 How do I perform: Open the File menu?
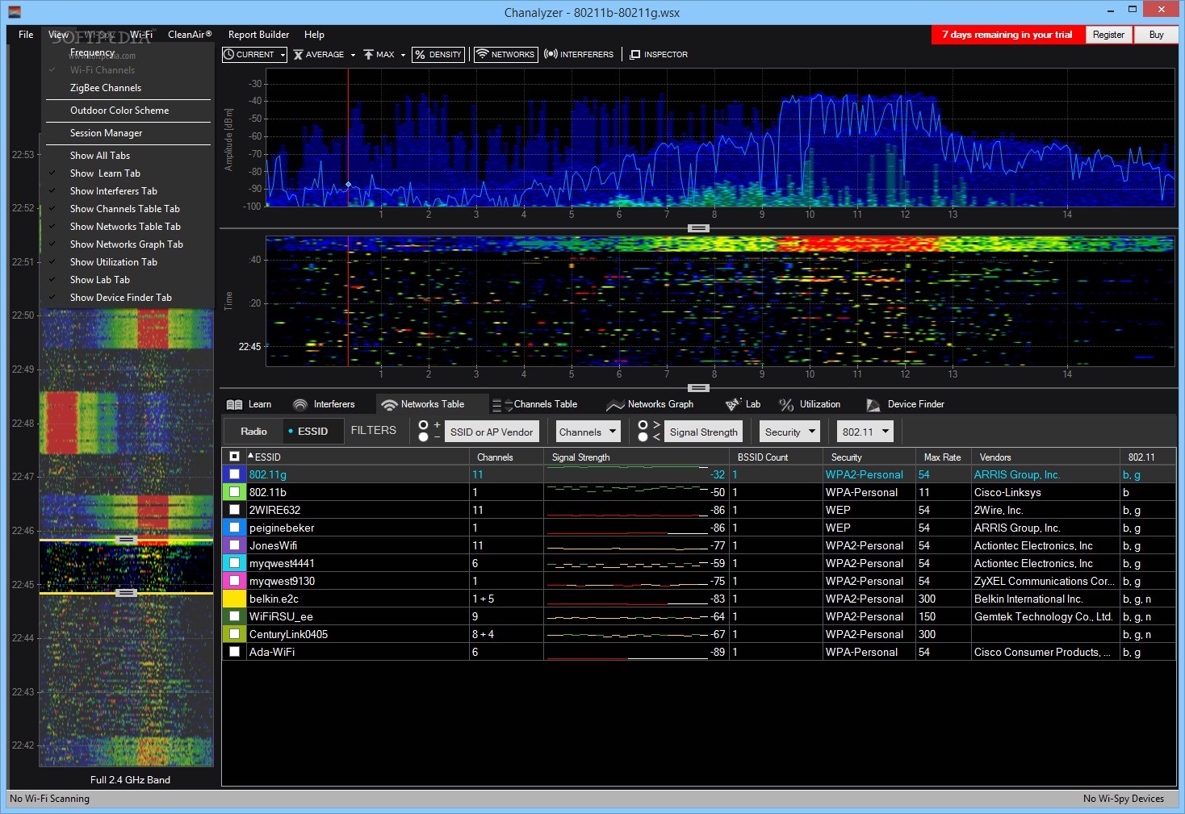(26, 35)
